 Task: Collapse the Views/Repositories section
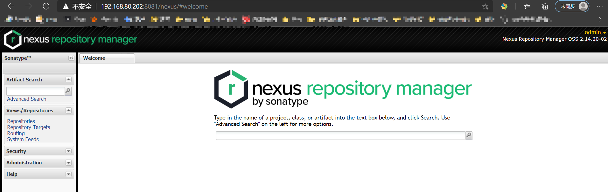click(x=68, y=110)
